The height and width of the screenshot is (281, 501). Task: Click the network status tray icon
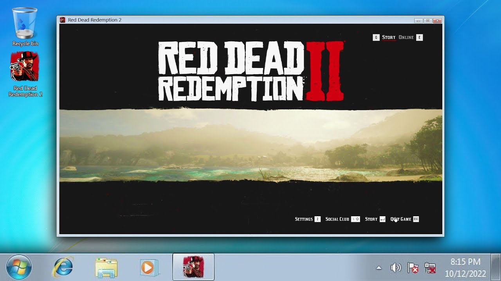coord(430,268)
